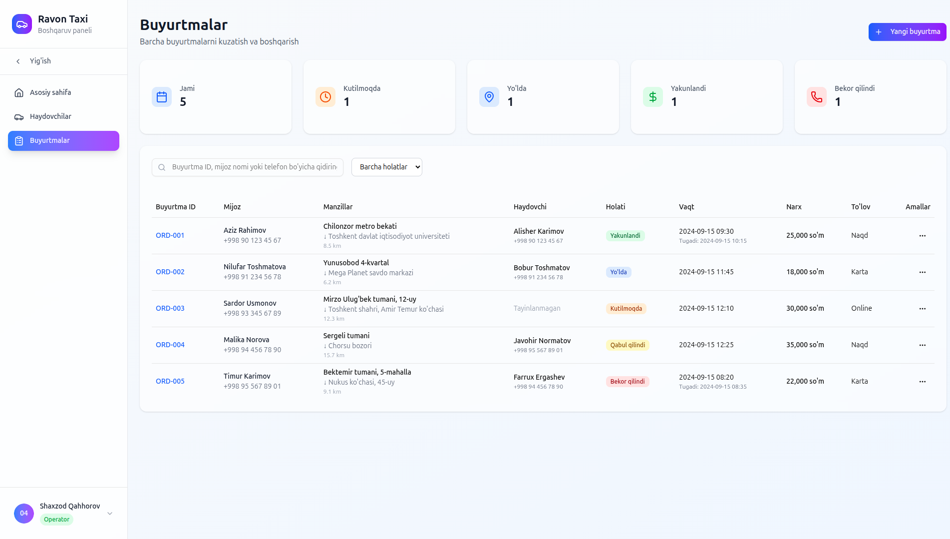This screenshot has width=950, height=539.
Task: Click the Yangi buyurtma button
Action: coord(907,31)
